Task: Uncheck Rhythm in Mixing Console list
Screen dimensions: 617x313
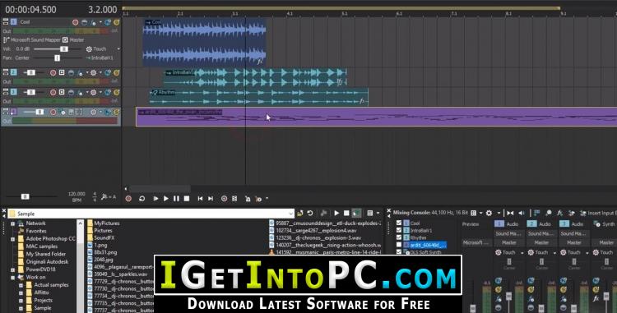Action: point(399,237)
